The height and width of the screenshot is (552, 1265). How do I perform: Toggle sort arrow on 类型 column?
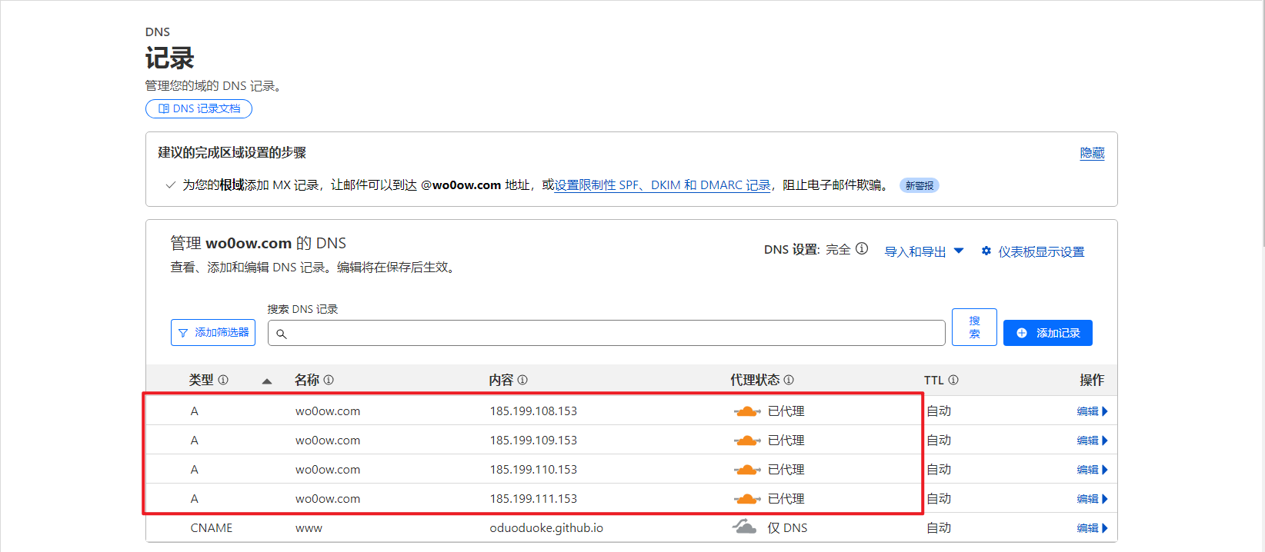(x=267, y=381)
